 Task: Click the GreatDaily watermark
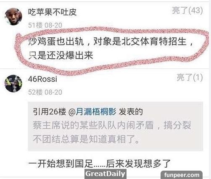coord(105,174)
